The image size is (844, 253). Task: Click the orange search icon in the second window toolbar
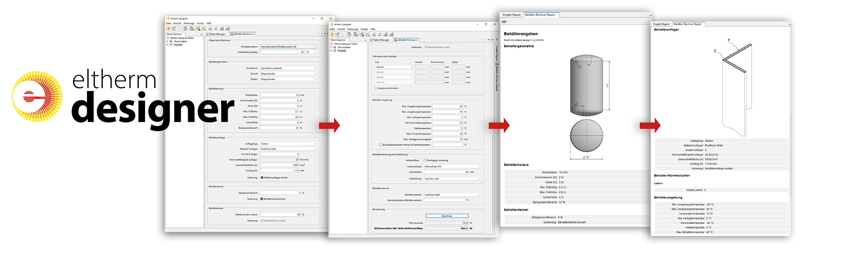[x=332, y=34]
